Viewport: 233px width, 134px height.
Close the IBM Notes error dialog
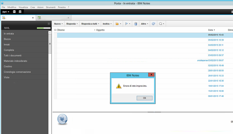click(151, 75)
